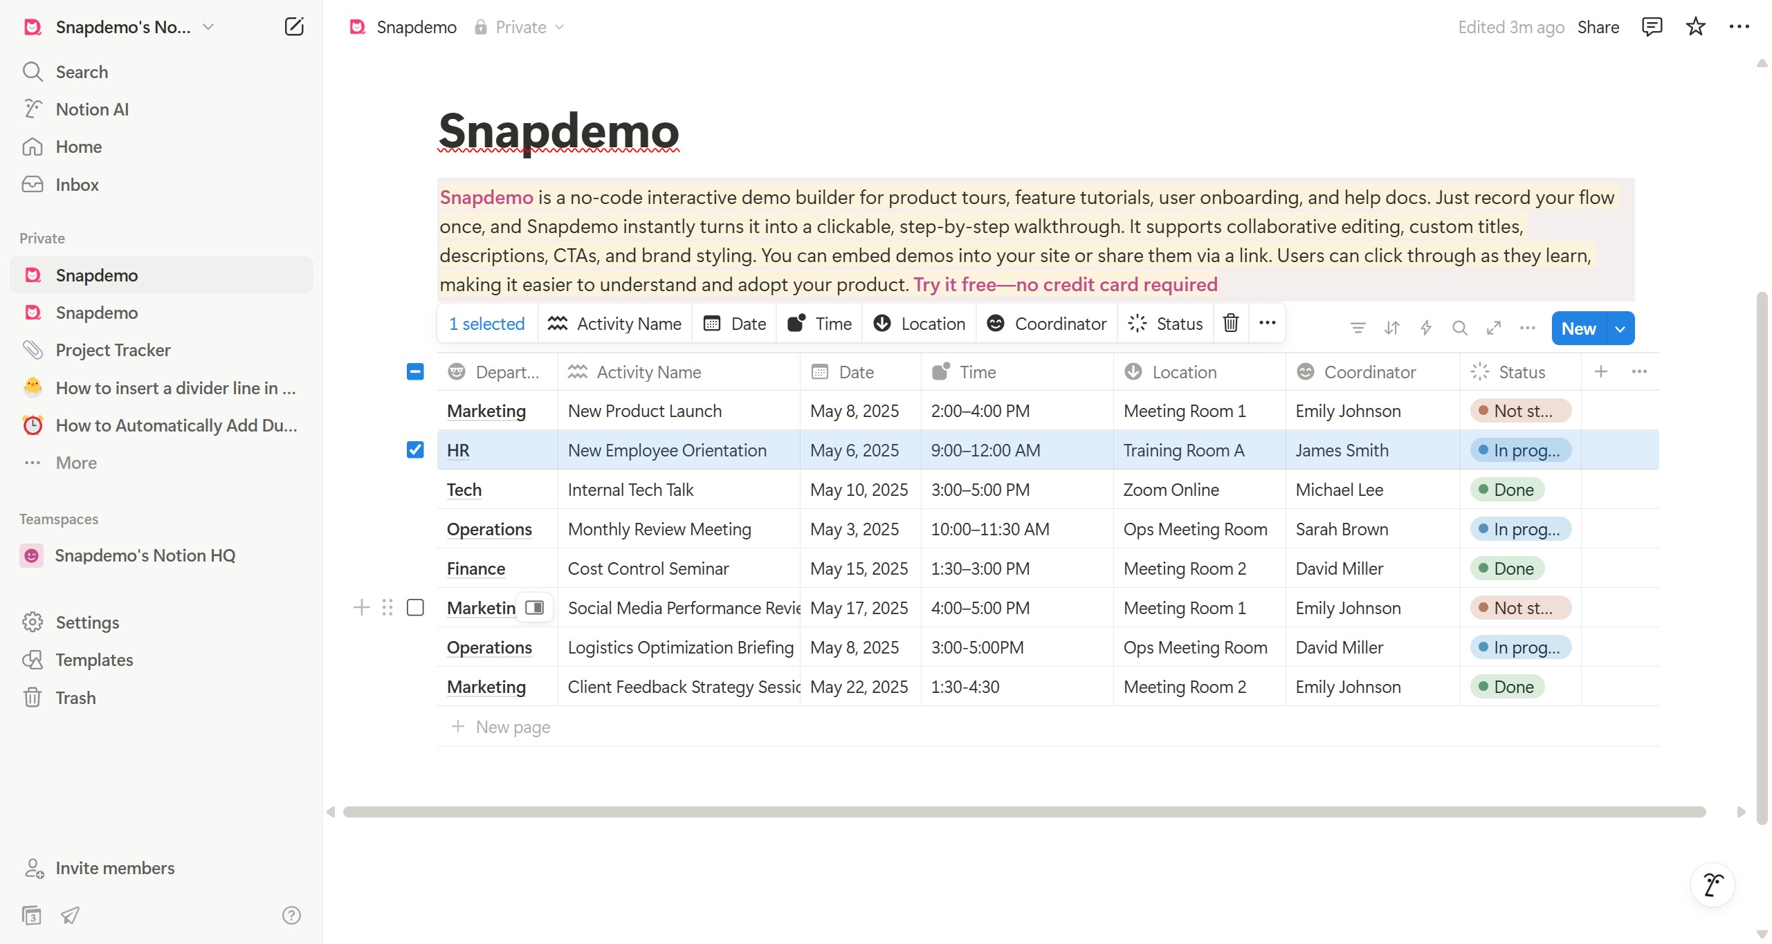Open the database filter icon
This screenshot has width=1772, height=944.
(x=1358, y=328)
